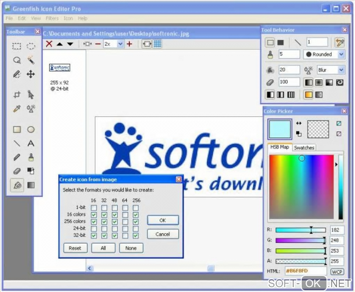
Task: Check 1-bit at size 16
Action: (x=94, y=208)
